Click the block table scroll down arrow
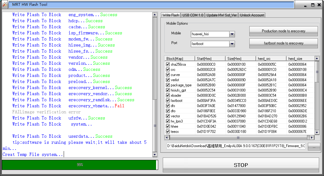This screenshot has width=324, height=176. (317, 132)
